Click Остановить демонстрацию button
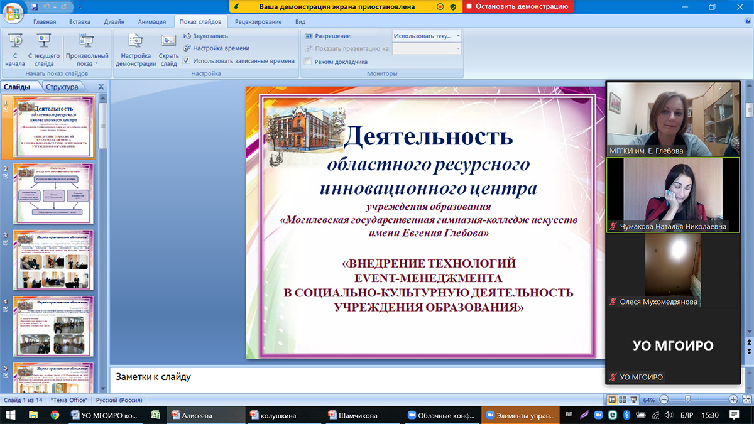 pyautogui.click(x=518, y=7)
